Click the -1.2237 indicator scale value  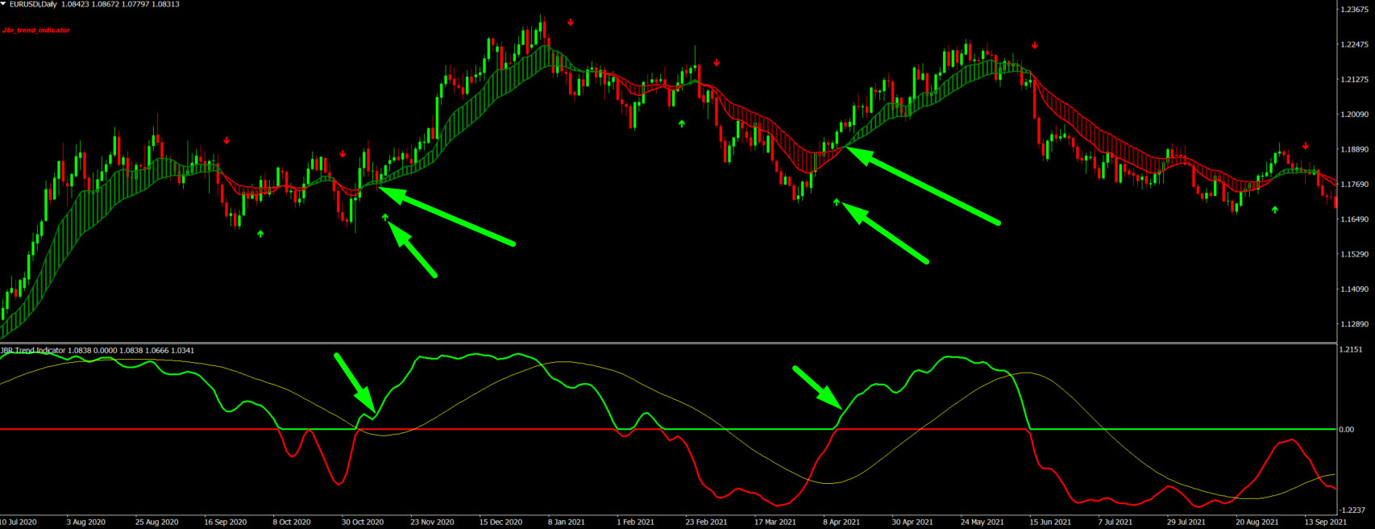click(1352, 510)
